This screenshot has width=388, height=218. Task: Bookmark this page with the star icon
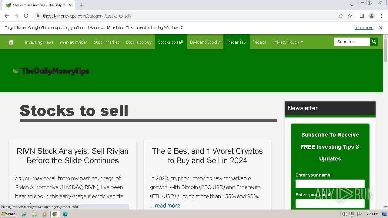coord(350,16)
